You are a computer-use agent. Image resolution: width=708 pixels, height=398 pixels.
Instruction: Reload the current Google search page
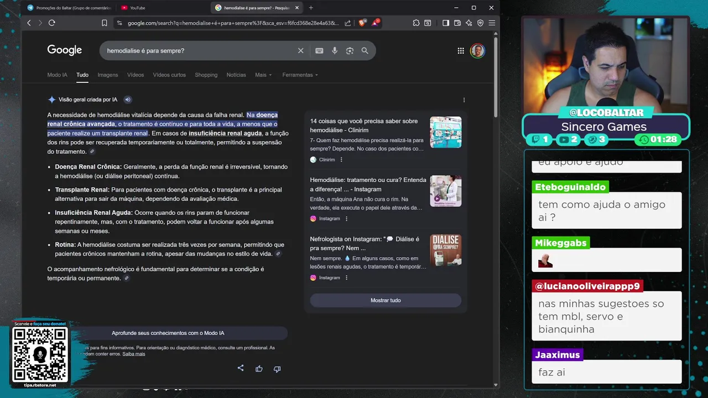click(x=52, y=23)
